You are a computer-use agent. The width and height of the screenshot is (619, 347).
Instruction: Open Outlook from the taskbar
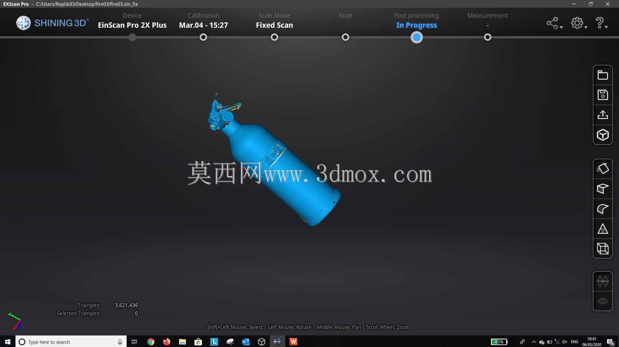click(246, 342)
